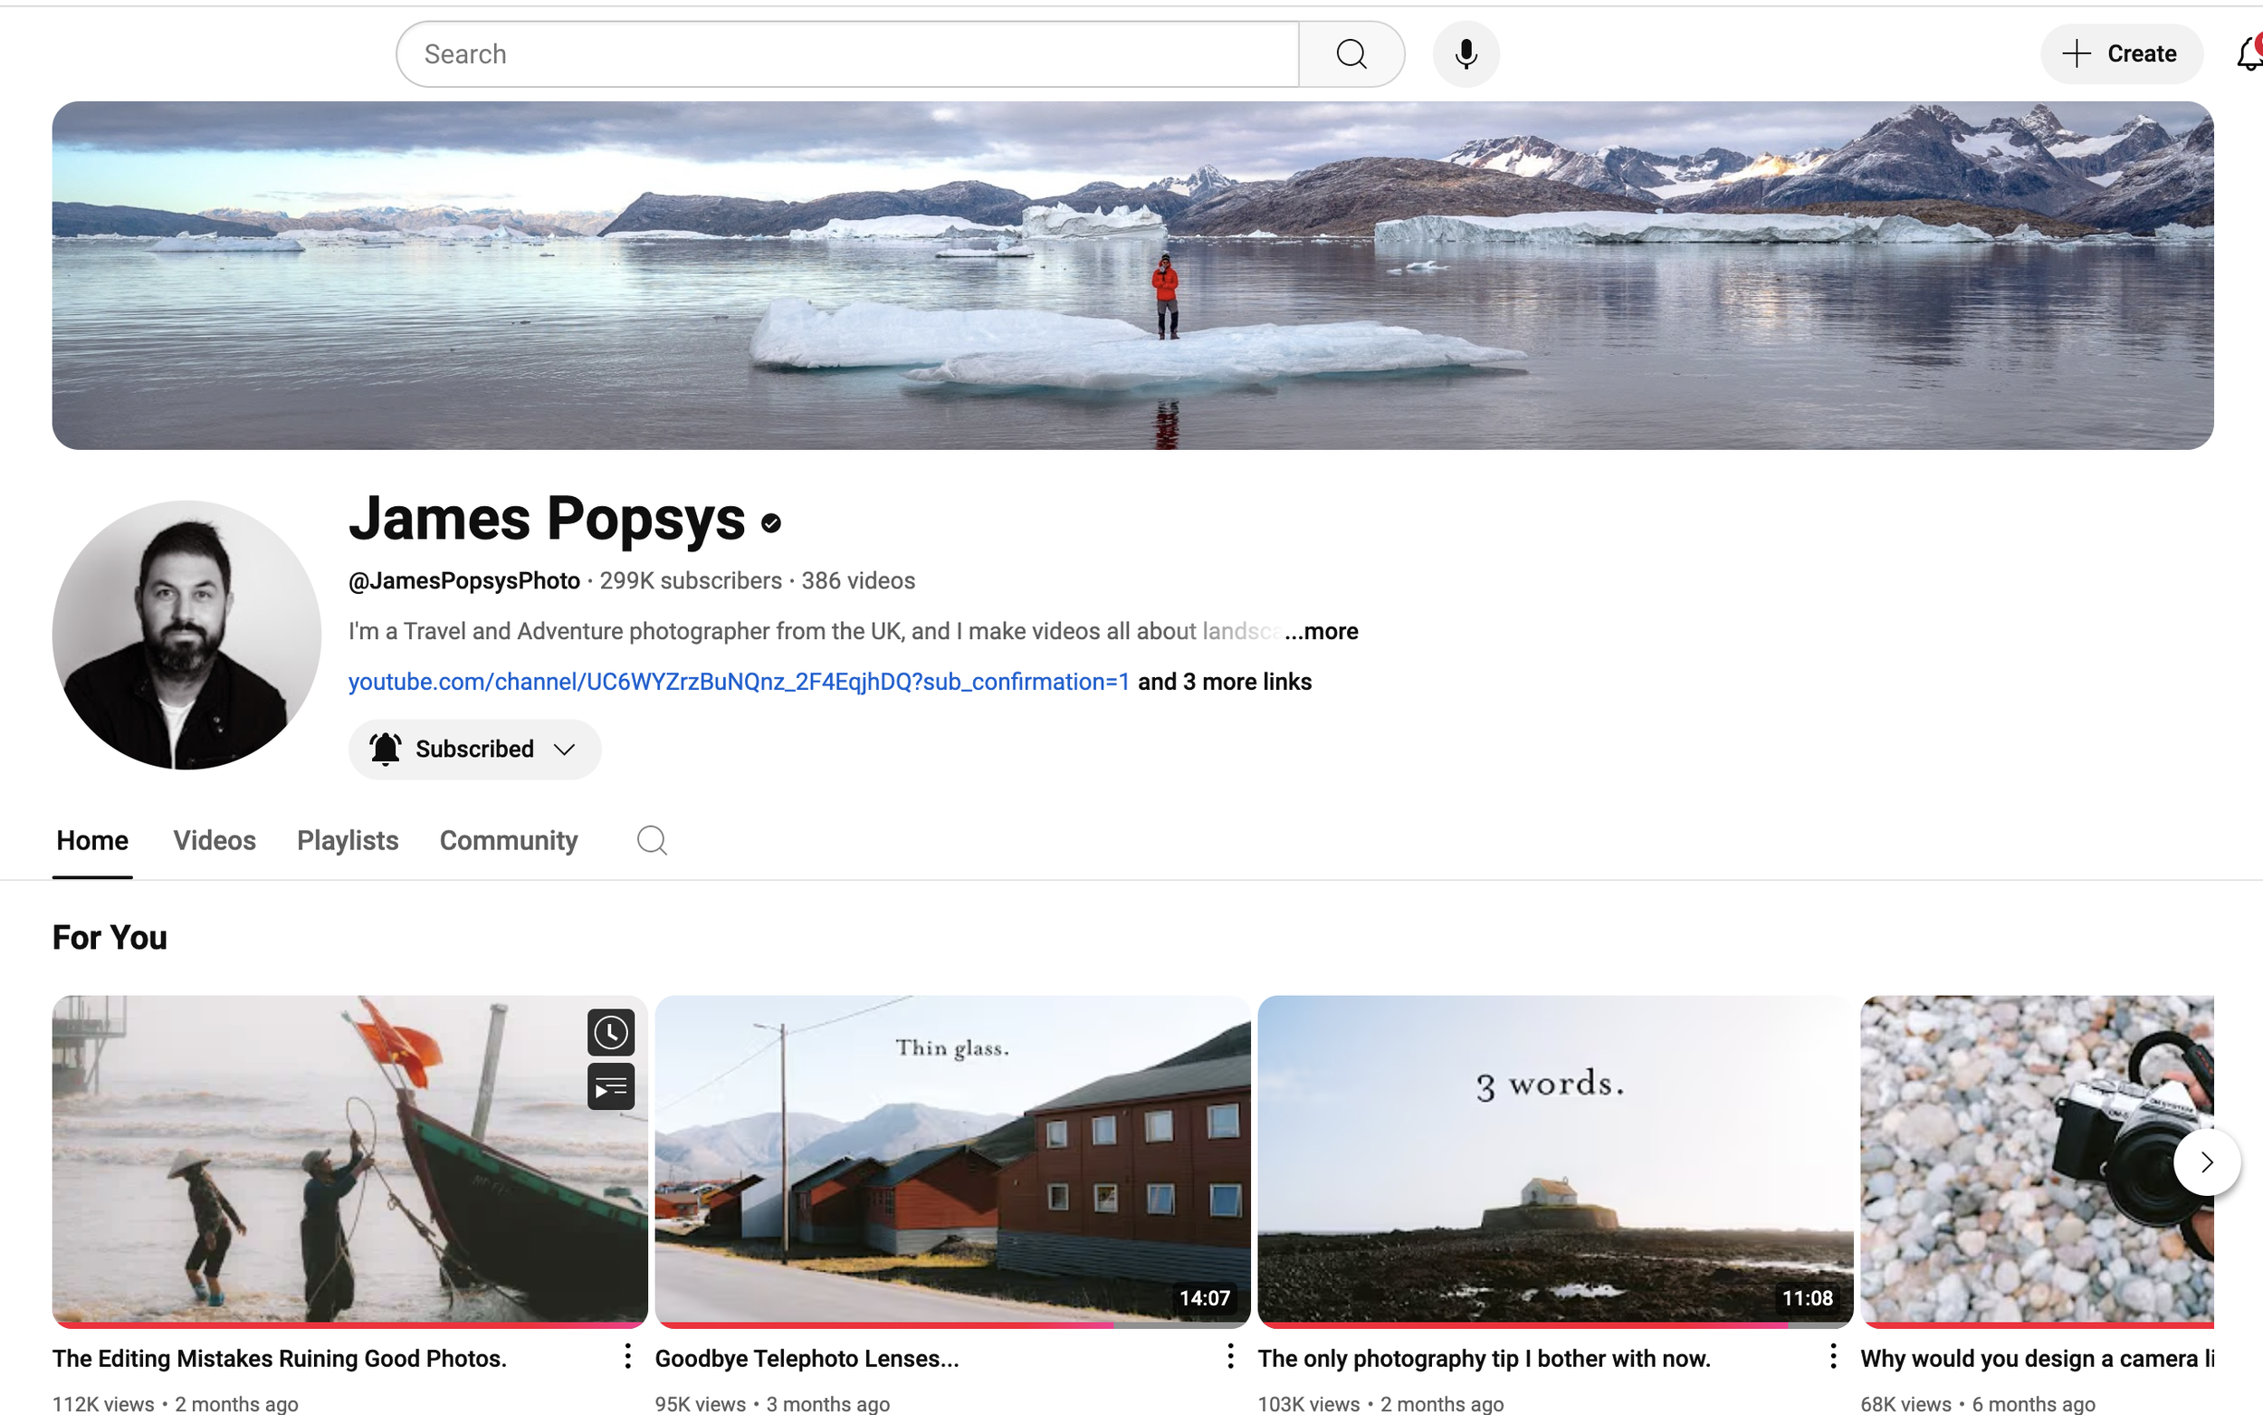This screenshot has width=2263, height=1415.
Task: Click the verified badge beside James Popsys
Action: click(771, 523)
